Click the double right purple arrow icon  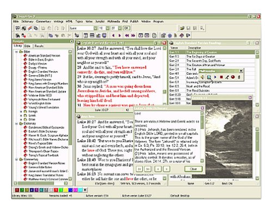pos(133,35)
